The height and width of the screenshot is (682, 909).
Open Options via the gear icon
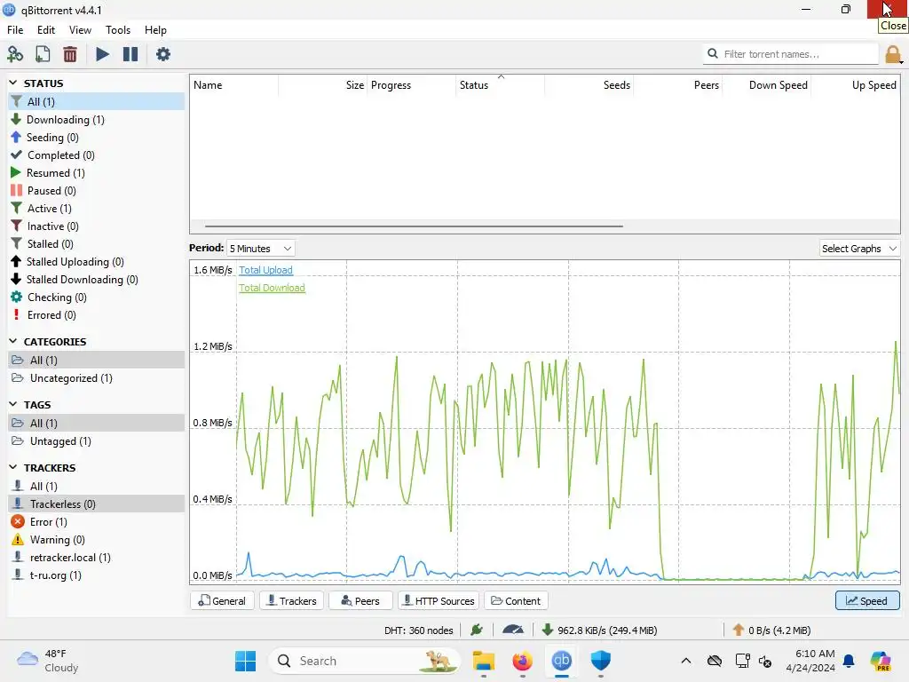tap(163, 54)
